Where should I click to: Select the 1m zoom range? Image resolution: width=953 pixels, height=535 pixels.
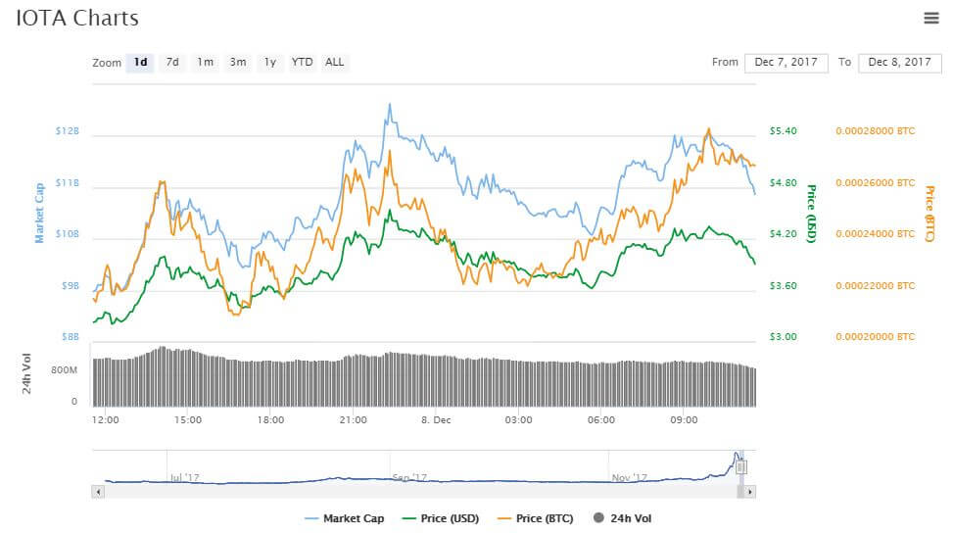click(x=206, y=62)
